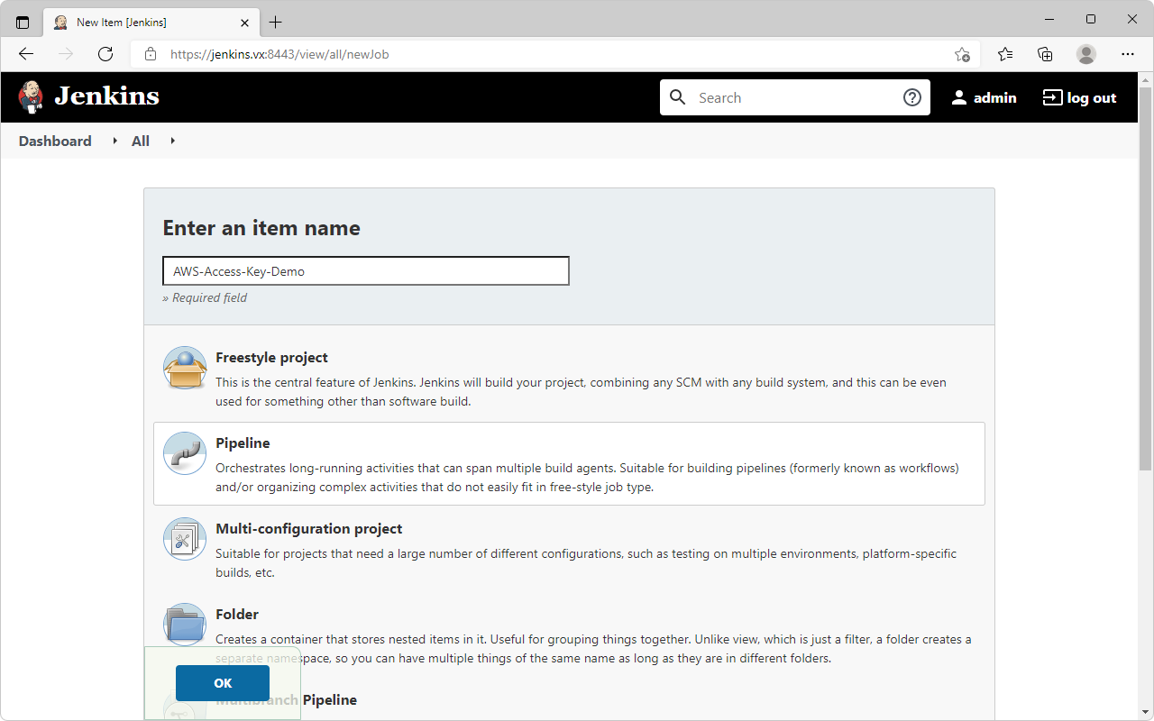Open browser Settings and more menu
This screenshot has width=1154, height=721.
pyautogui.click(x=1128, y=54)
